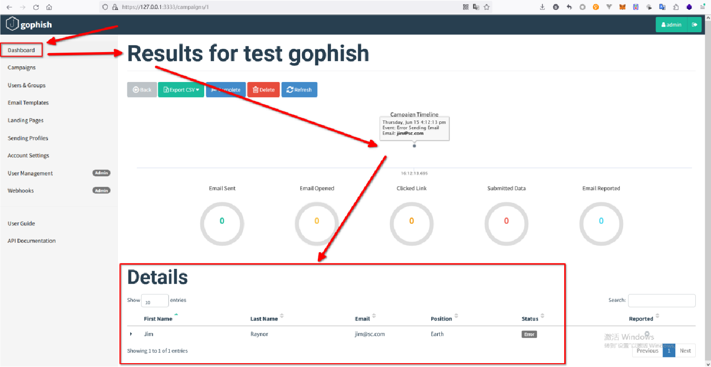Open the Export CSV dropdown

tap(181, 90)
